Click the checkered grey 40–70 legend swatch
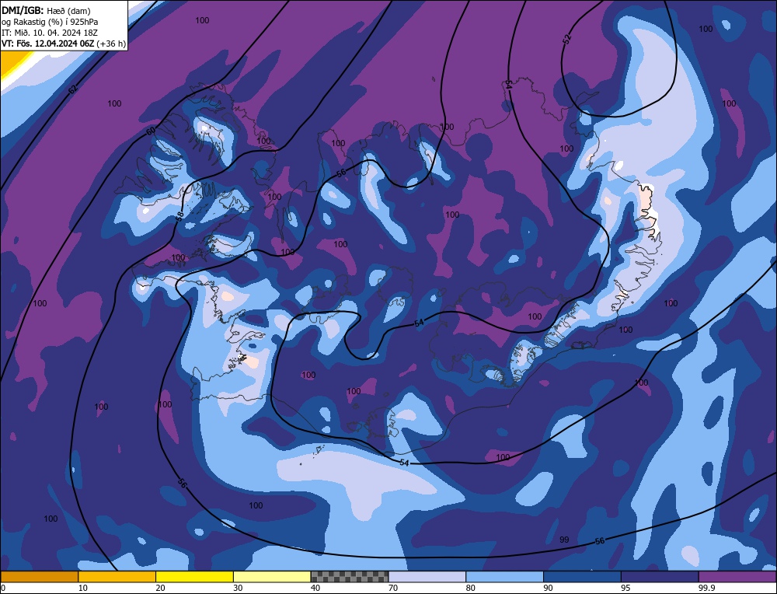 pos(350,577)
